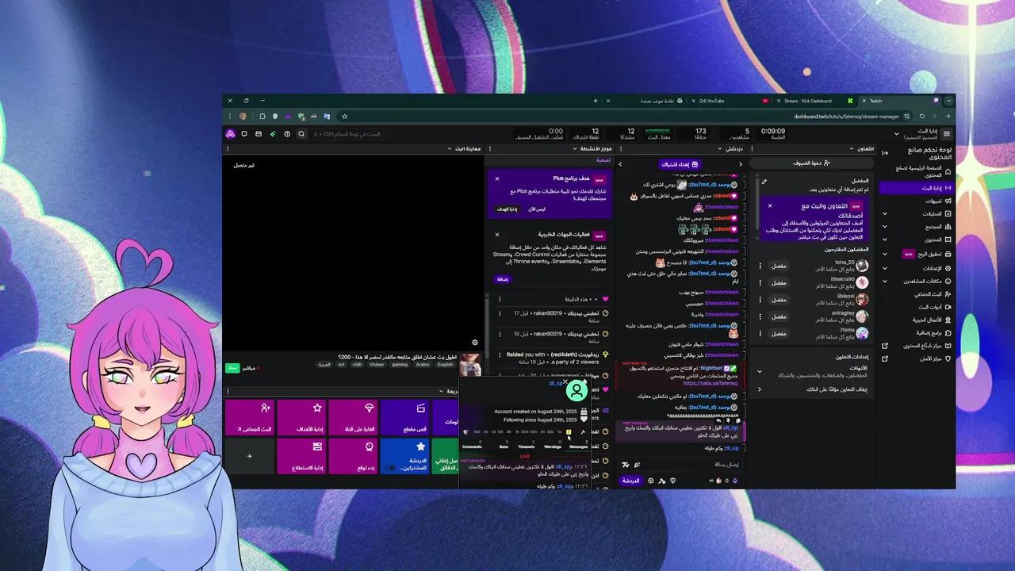Click the chat message input field
Viewport: 1015px width, 571px height.
[680, 465]
